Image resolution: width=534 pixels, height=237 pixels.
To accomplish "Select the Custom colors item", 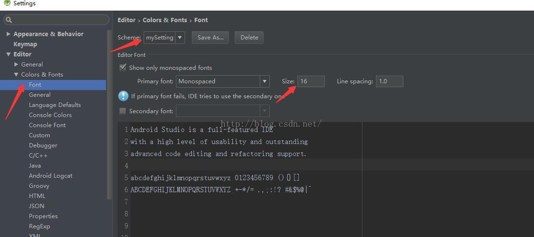I will 40,135.
